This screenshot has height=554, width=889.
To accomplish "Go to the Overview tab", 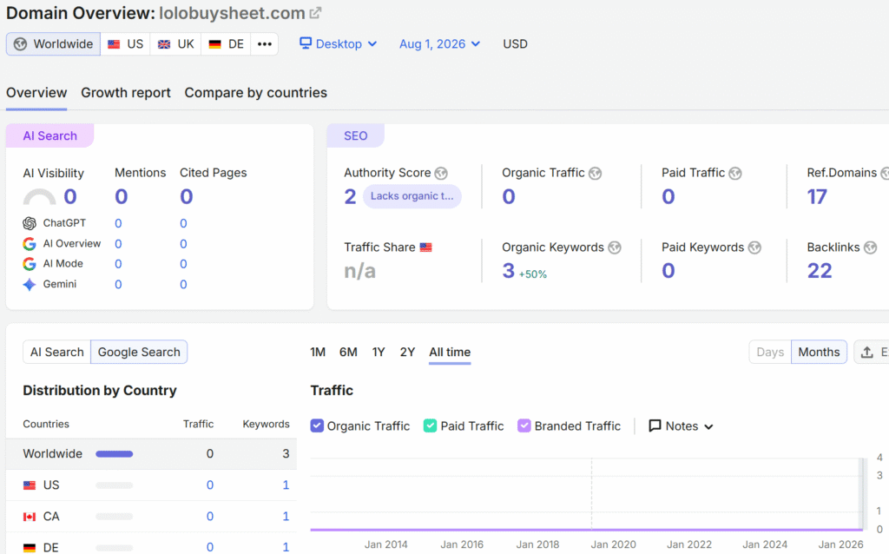I will (36, 92).
